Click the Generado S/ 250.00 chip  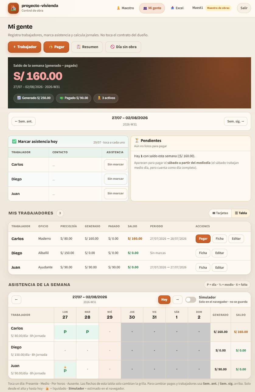[34, 98]
